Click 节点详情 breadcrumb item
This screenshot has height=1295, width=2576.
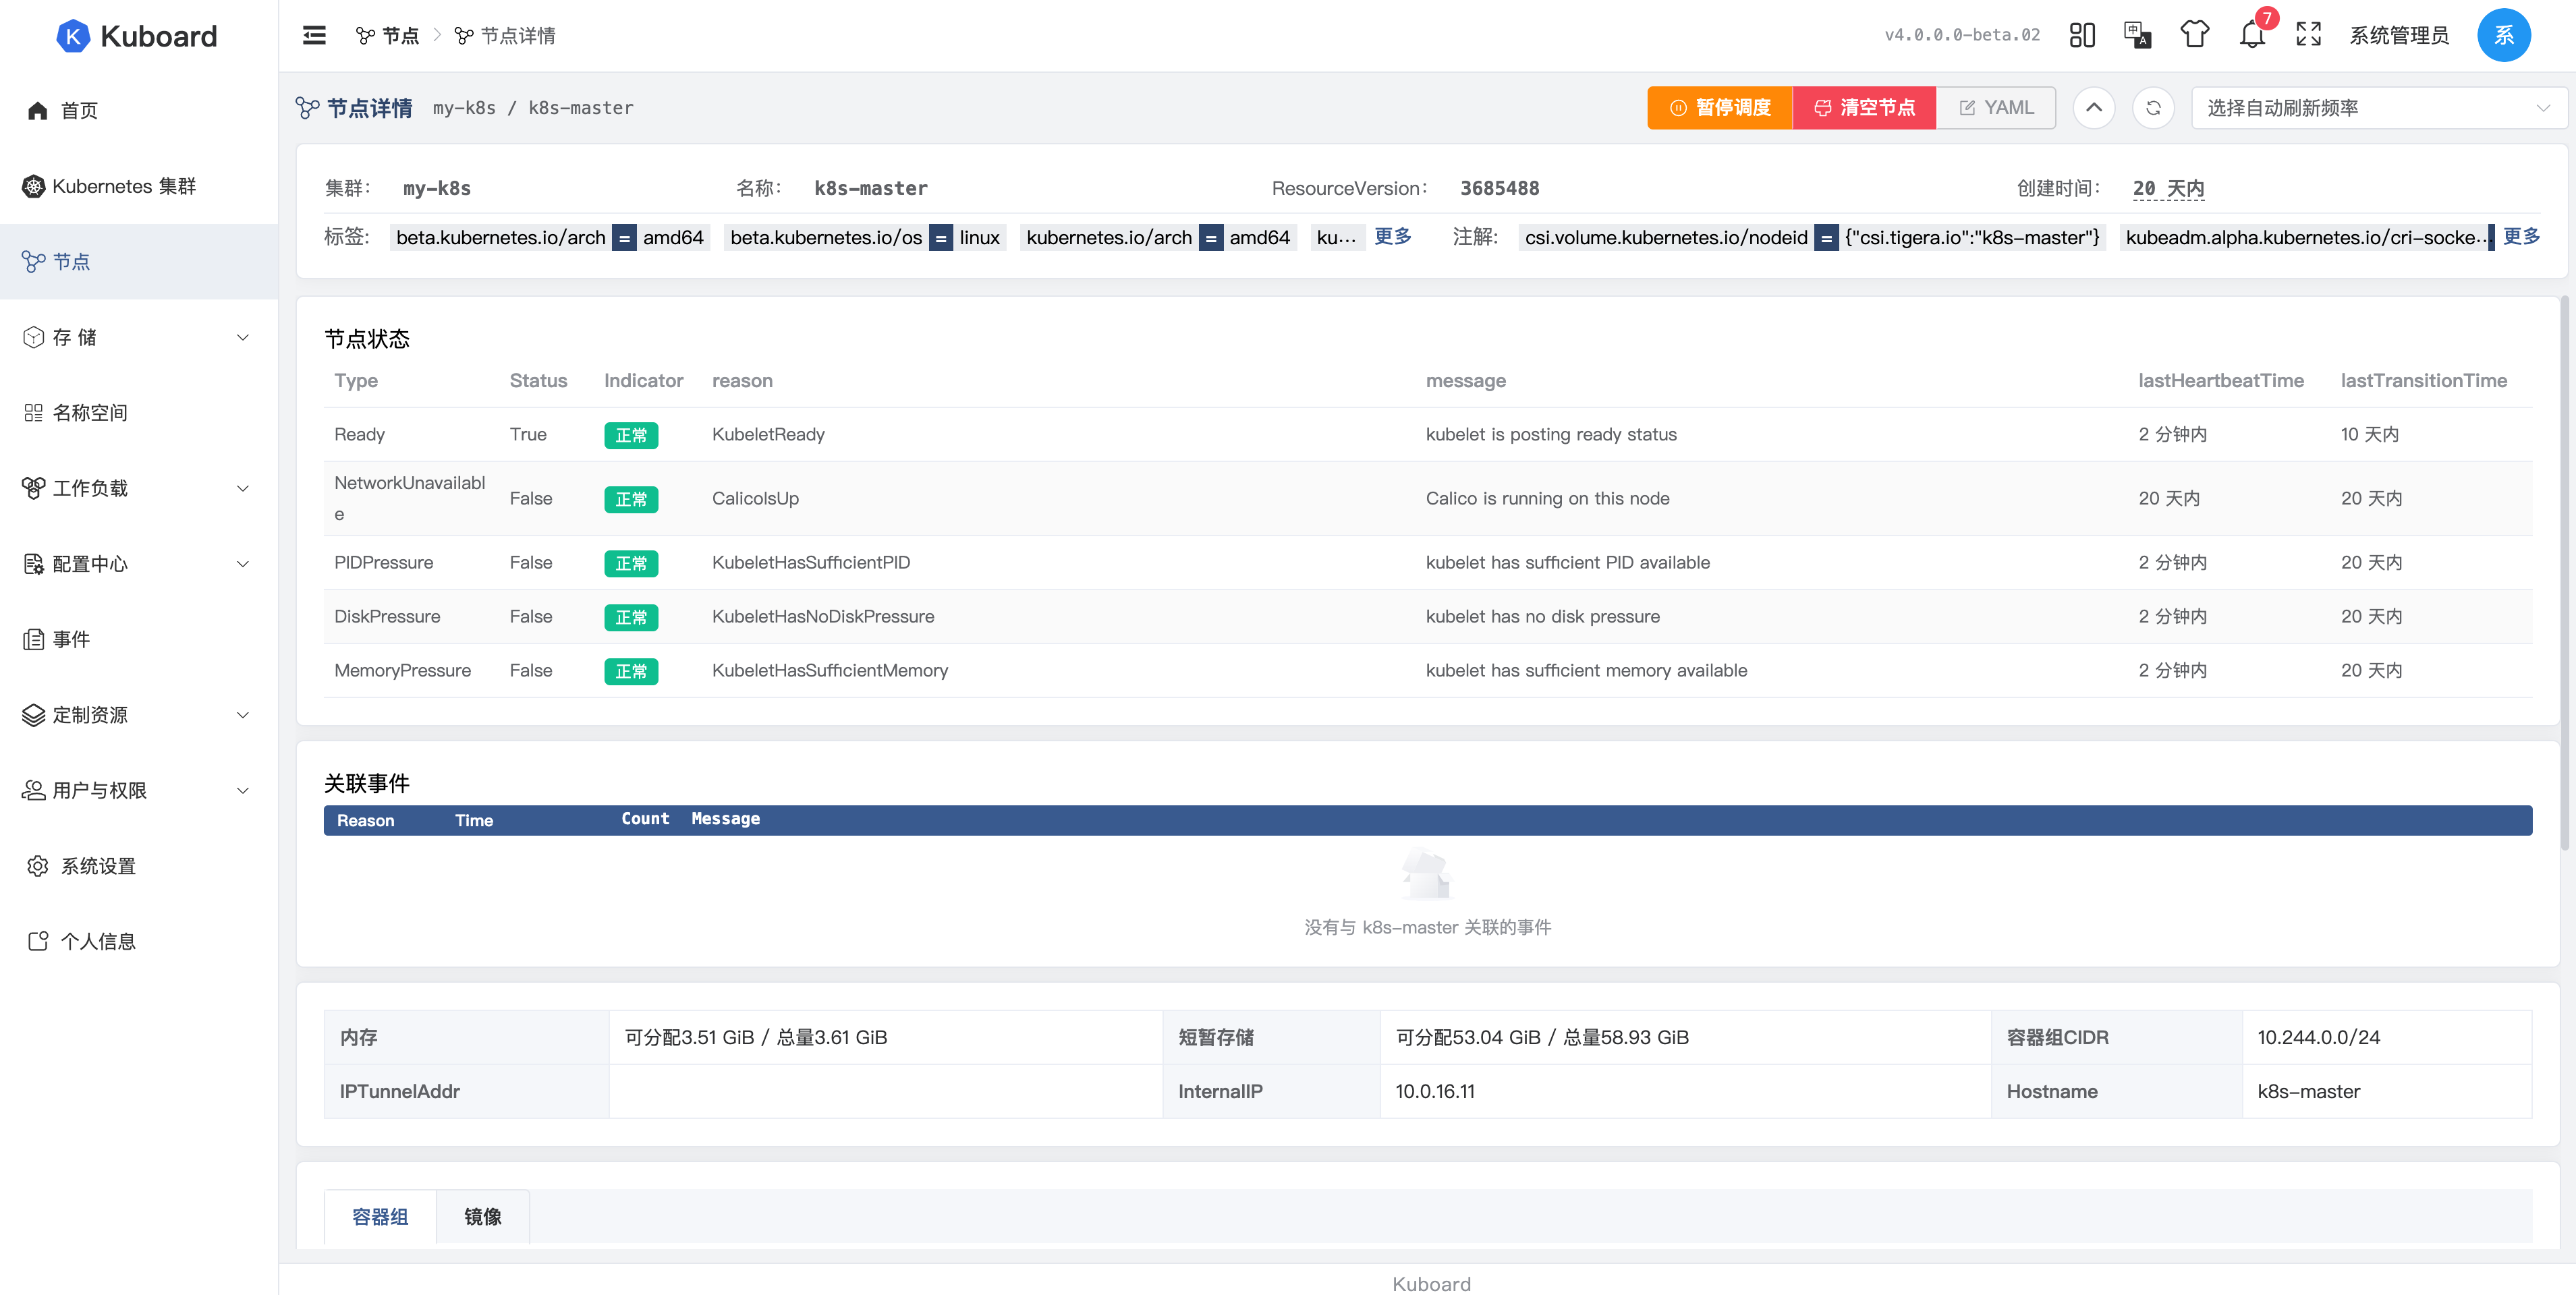point(505,36)
